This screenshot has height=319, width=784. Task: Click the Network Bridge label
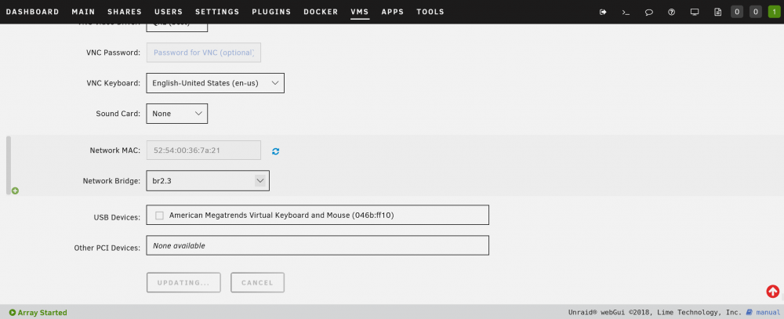point(111,180)
